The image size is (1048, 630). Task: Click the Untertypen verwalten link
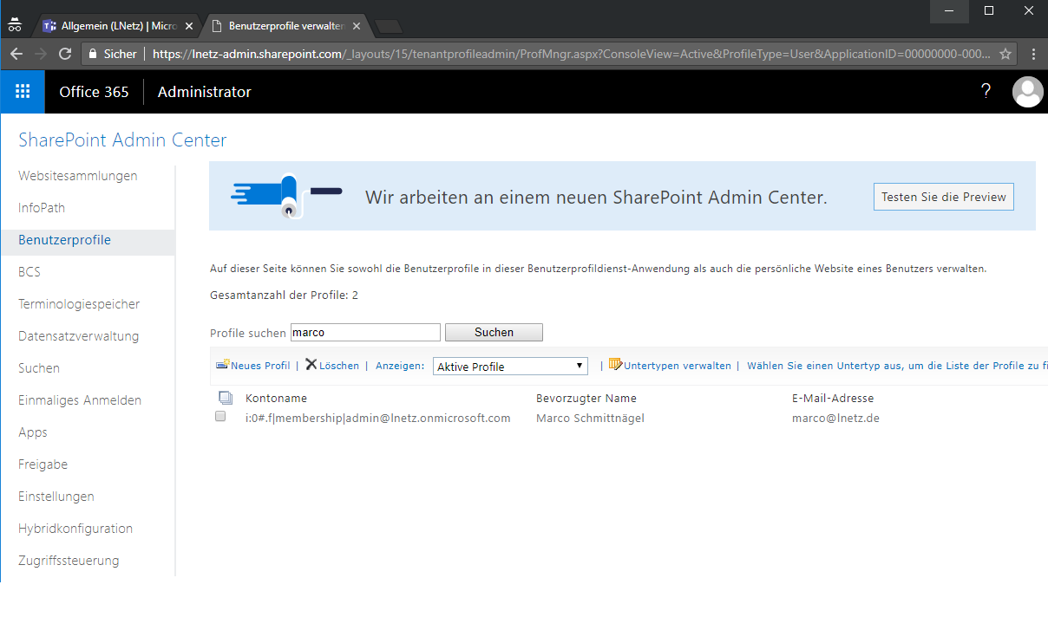coord(678,366)
